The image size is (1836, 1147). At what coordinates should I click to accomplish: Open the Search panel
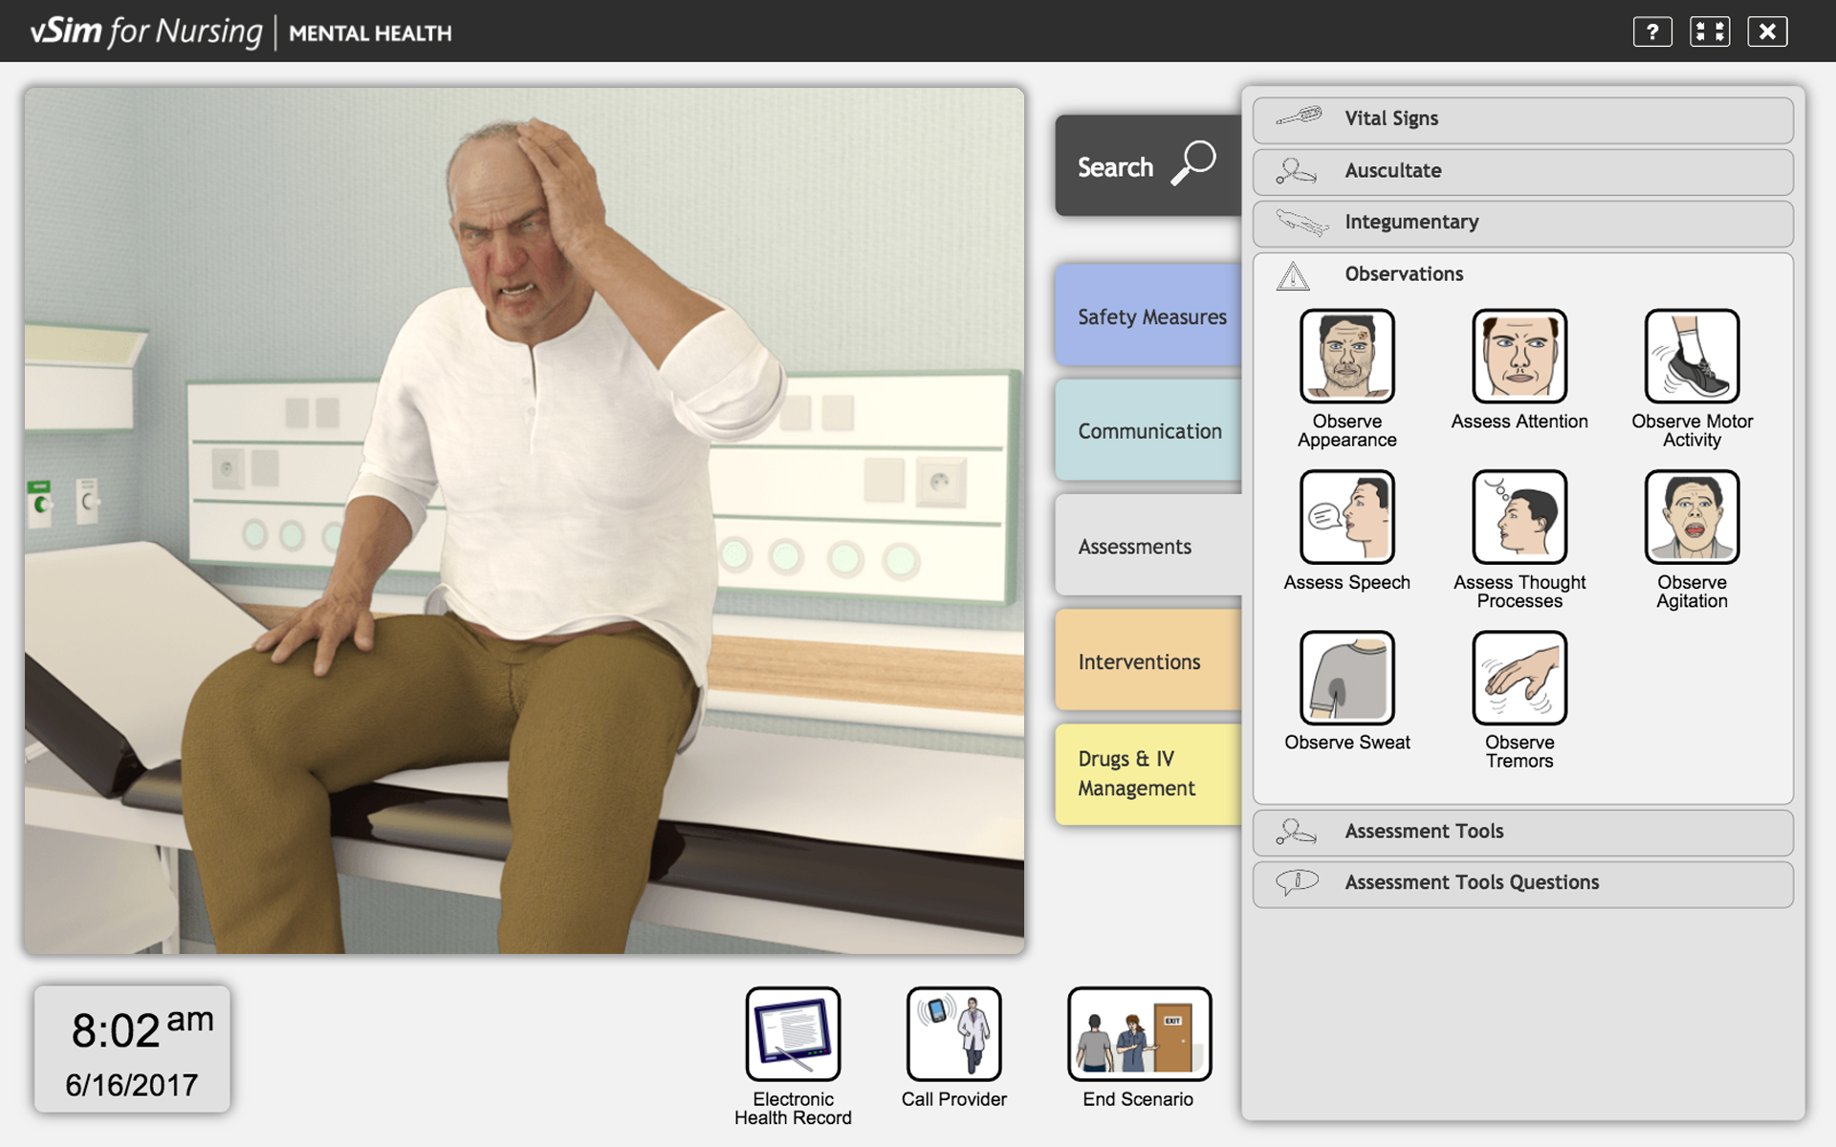1147,166
